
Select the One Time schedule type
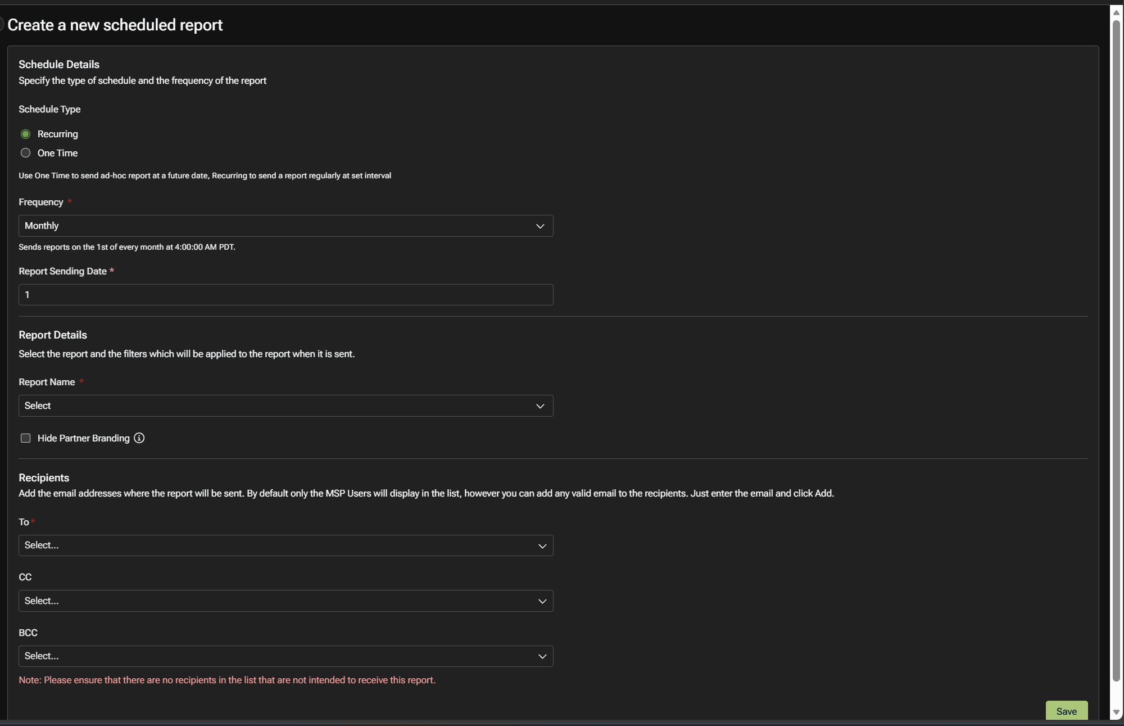tap(26, 153)
